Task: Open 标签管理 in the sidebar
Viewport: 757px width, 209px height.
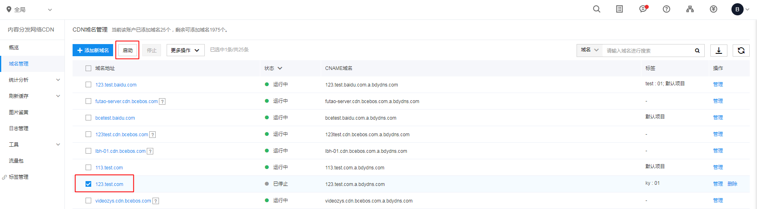Action: point(19,177)
